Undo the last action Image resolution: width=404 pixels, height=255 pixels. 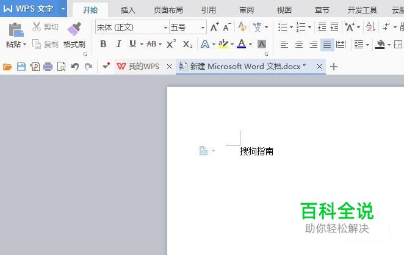(75, 67)
